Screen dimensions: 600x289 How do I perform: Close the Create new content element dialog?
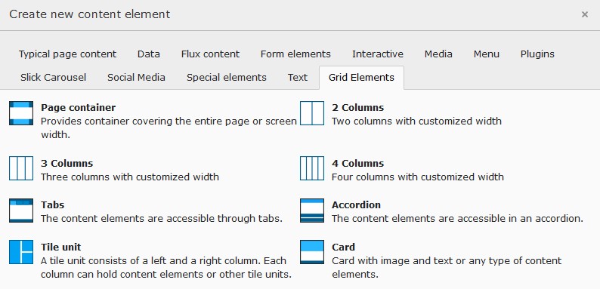coord(585,14)
